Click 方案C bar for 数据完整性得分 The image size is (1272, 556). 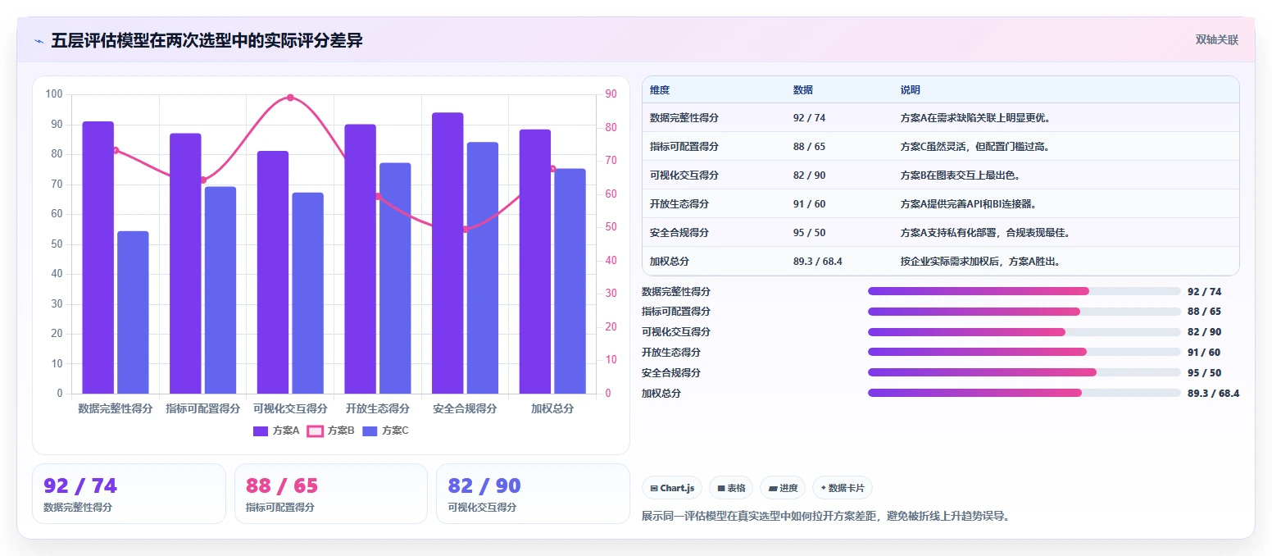(x=133, y=312)
